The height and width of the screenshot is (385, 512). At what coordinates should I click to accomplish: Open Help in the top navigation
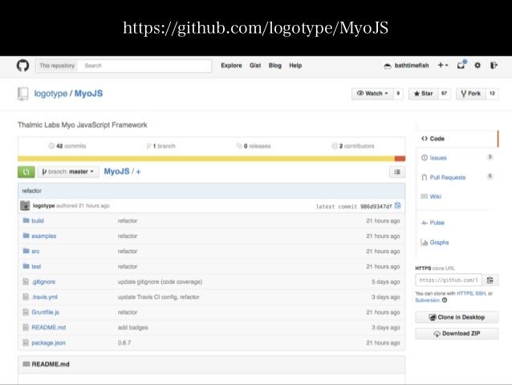point(295,65)
